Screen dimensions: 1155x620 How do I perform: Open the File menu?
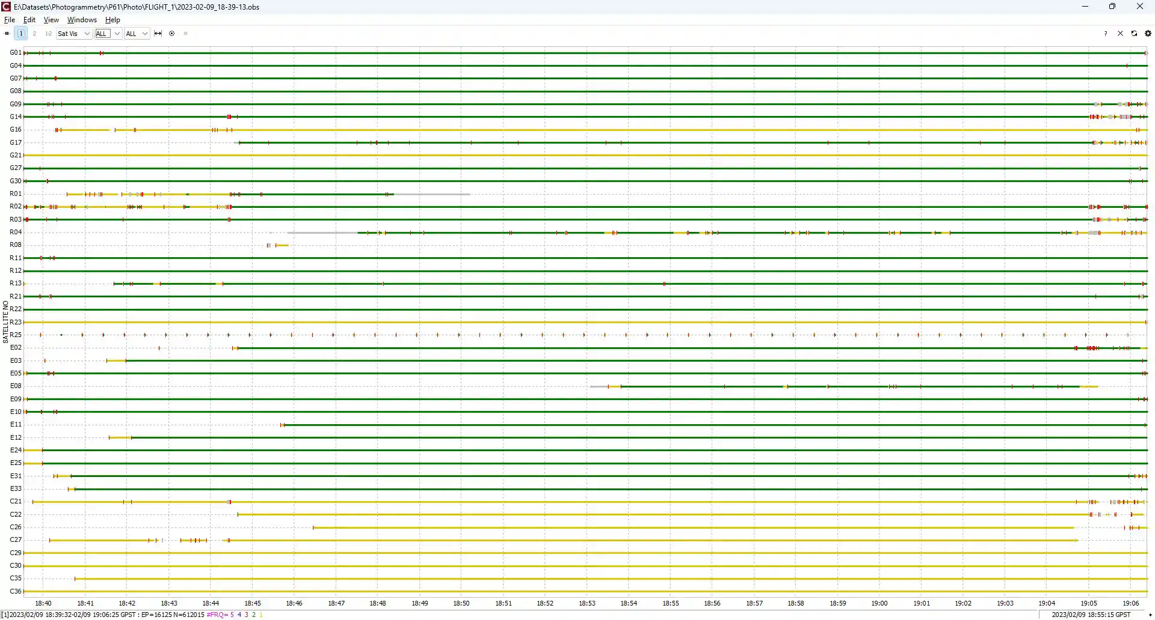click(10, 20)
